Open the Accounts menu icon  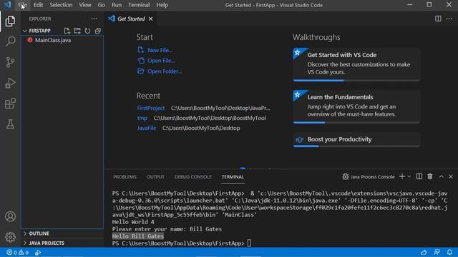coord(10,216)
